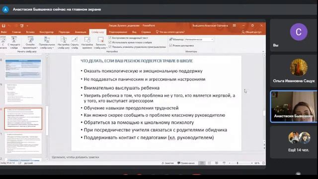
Task: Switch to the Рецензирование (Review) ribbon tab
Action: 118,32
